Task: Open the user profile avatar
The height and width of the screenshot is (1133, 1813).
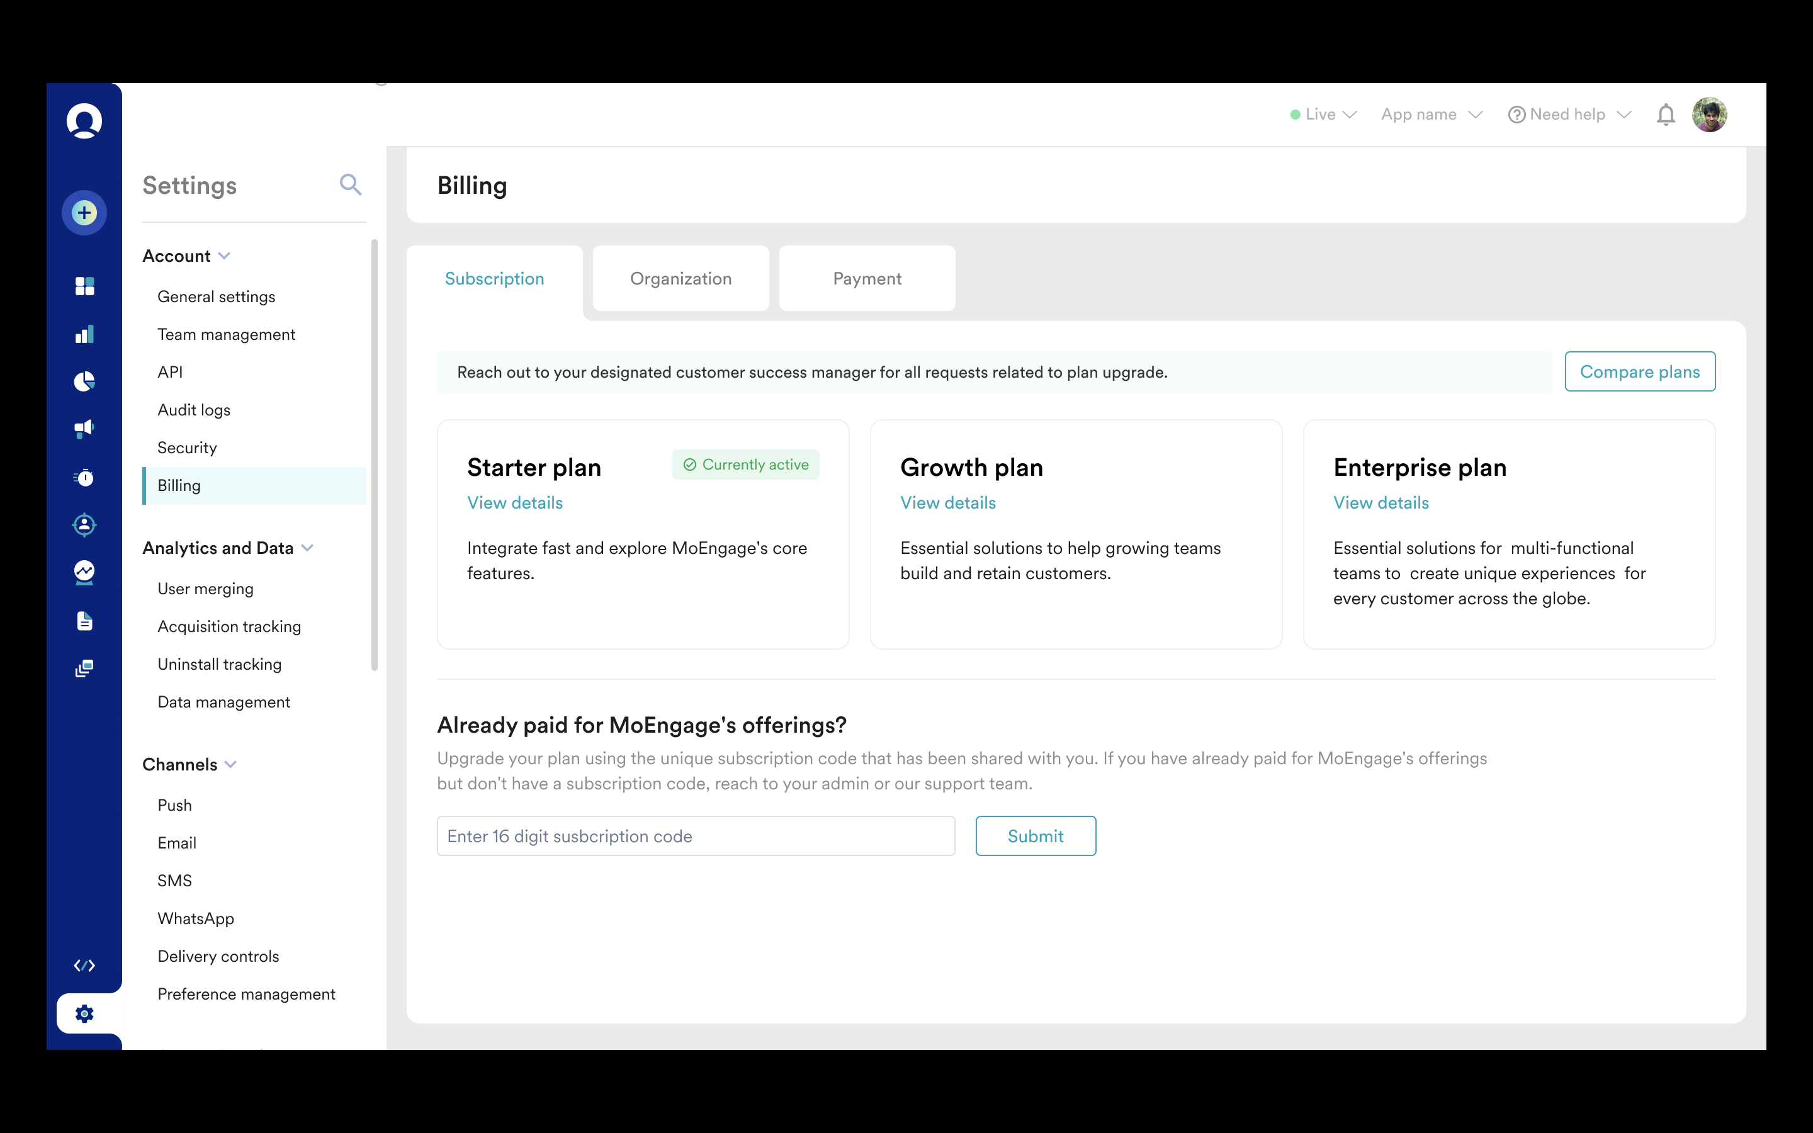Action: (1710, 115)
